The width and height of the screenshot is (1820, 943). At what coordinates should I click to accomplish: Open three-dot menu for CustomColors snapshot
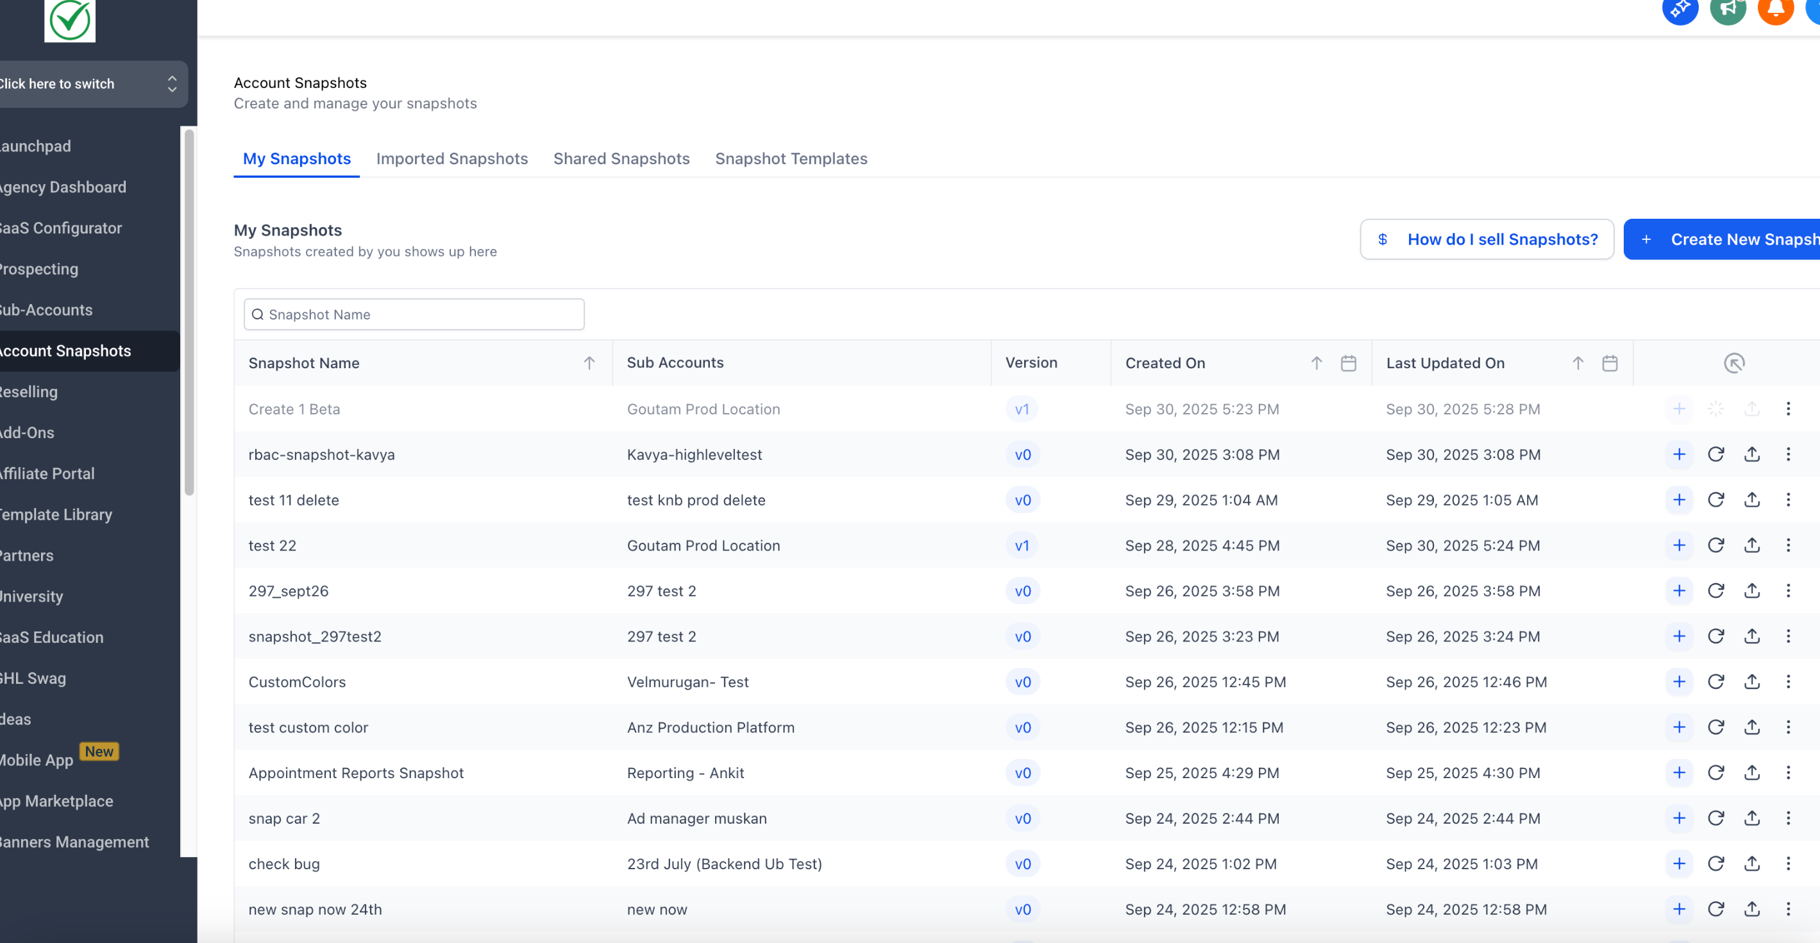pyautogui.click(x=1787, y=681)
